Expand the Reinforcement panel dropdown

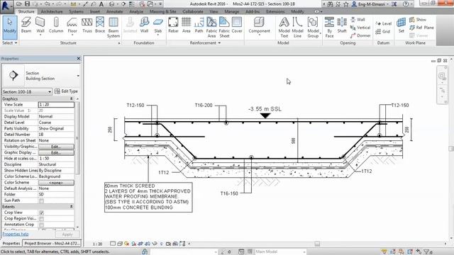coord(205,42)
